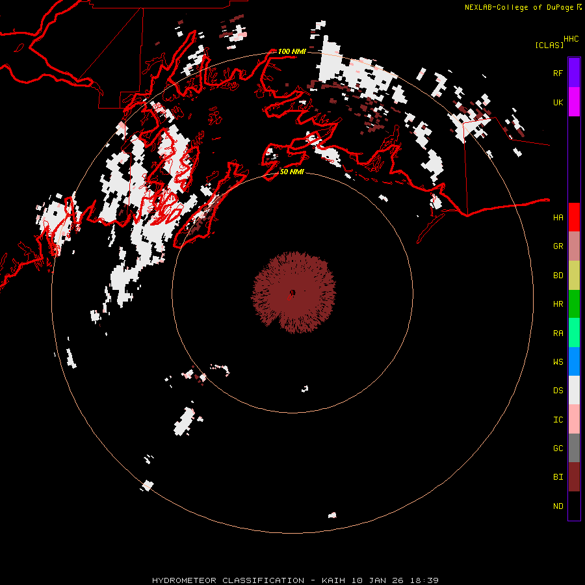Click the RA light green legend swatch

pyautogui.click(x=574, y=333)
